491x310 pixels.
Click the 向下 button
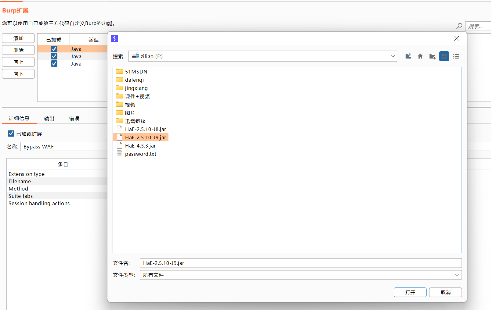18,74
